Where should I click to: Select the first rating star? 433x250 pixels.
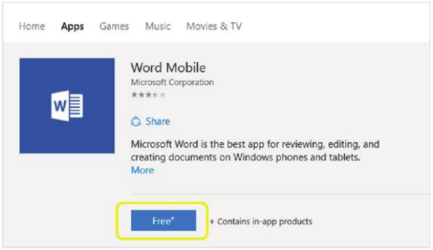pyautogui.click(x=134, y=95)
